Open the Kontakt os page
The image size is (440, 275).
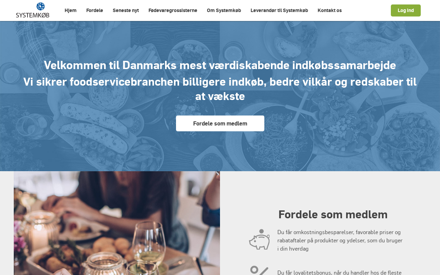pos(330,10)
